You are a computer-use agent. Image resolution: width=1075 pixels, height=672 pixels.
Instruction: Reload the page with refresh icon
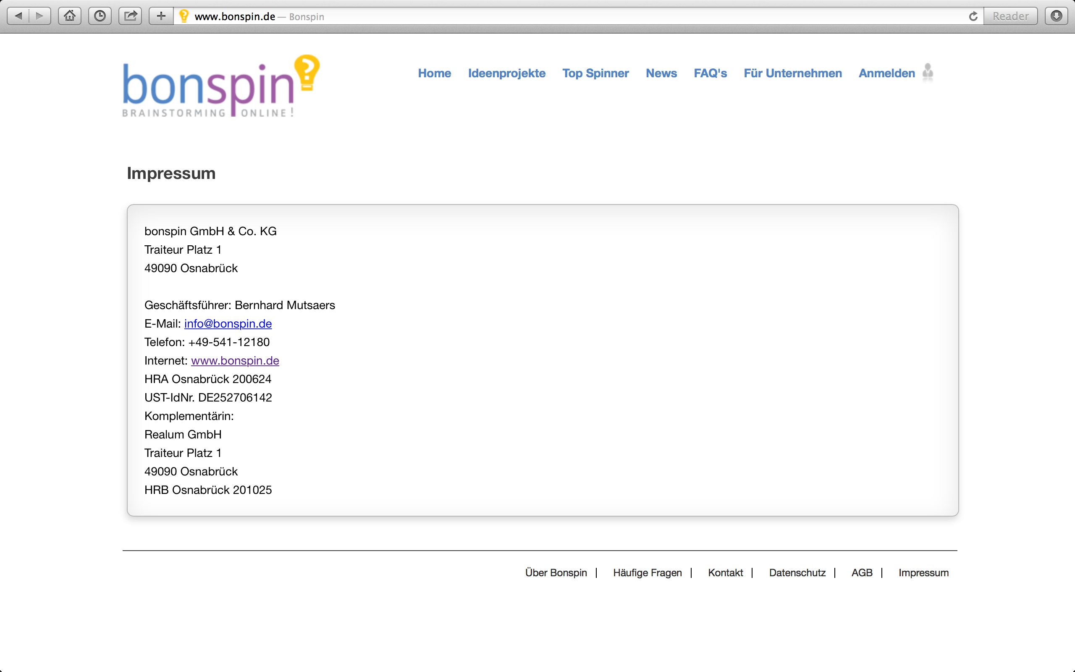973,16
